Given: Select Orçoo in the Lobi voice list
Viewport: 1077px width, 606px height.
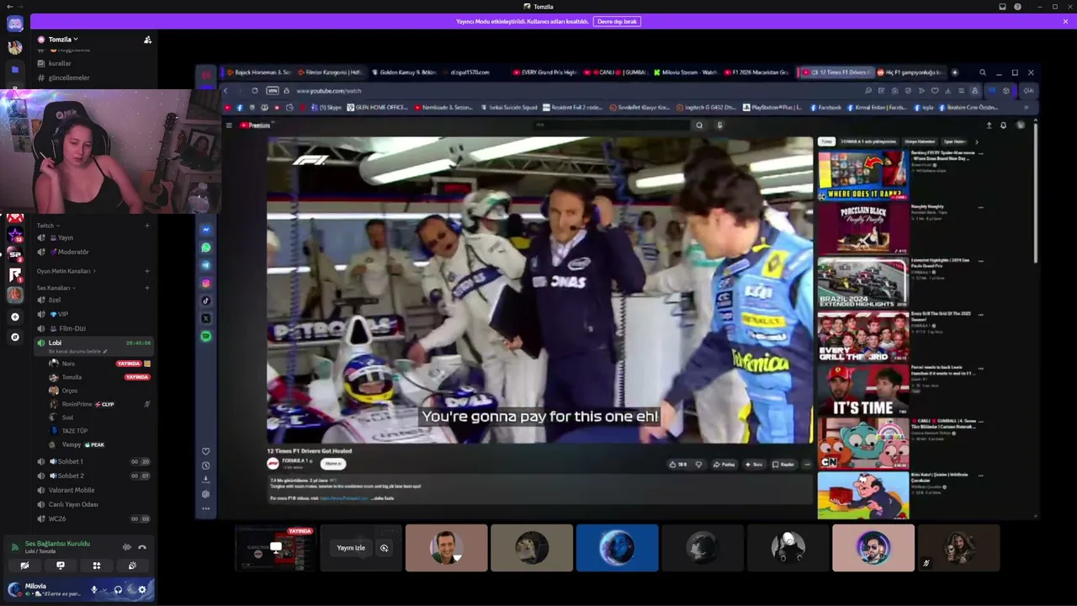Looking at the screenshot, I should point(99,391).
